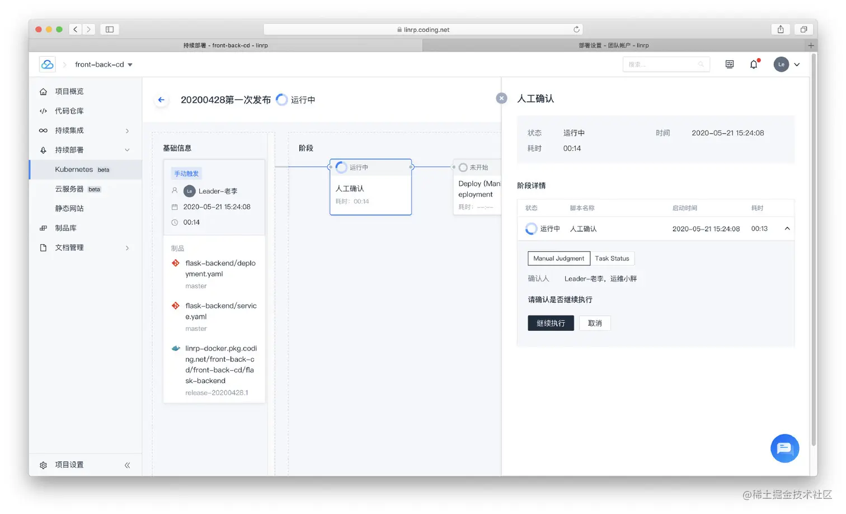Open the chat support bubble
Image resolution: width=846 pixels, height=514 pixels.
[x=784, y=448]
